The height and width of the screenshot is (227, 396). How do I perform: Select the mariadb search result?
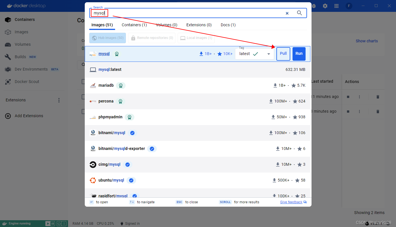(198, 85)
